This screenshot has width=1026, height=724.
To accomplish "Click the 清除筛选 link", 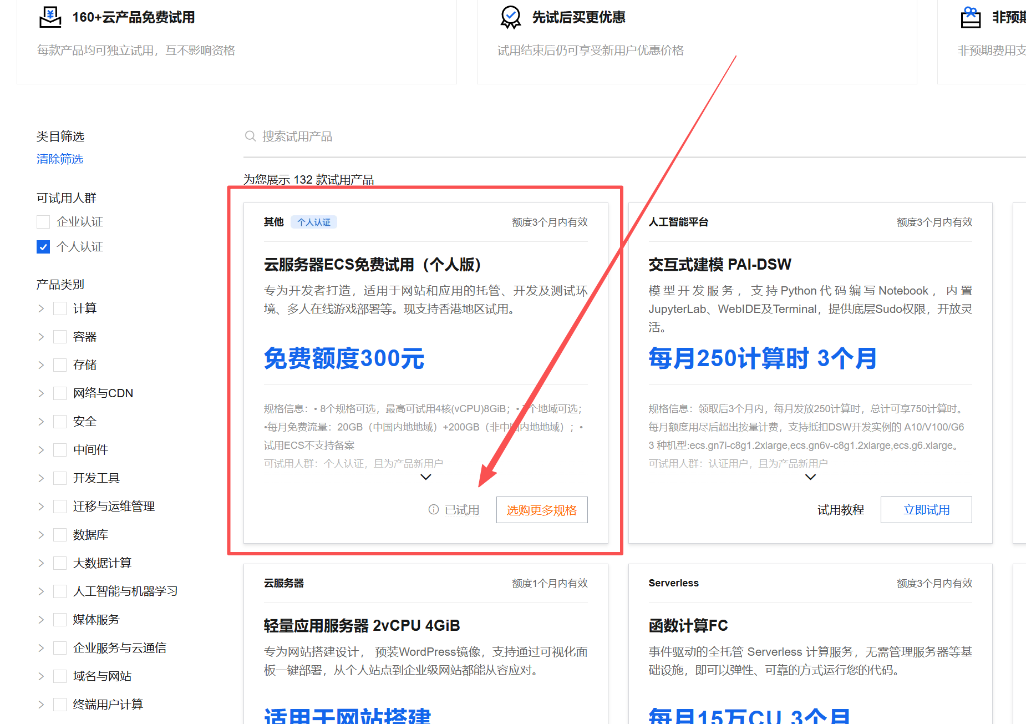I will 60,159.
